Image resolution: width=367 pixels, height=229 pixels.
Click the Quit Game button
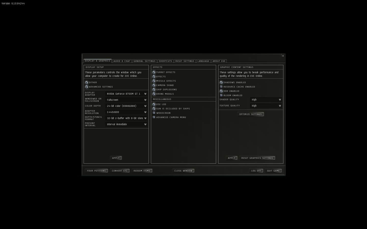(x=273, y=171)
